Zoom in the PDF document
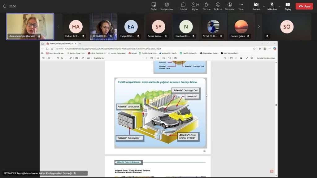The width and height of the screenshot is (317, 178). [147, 58]
